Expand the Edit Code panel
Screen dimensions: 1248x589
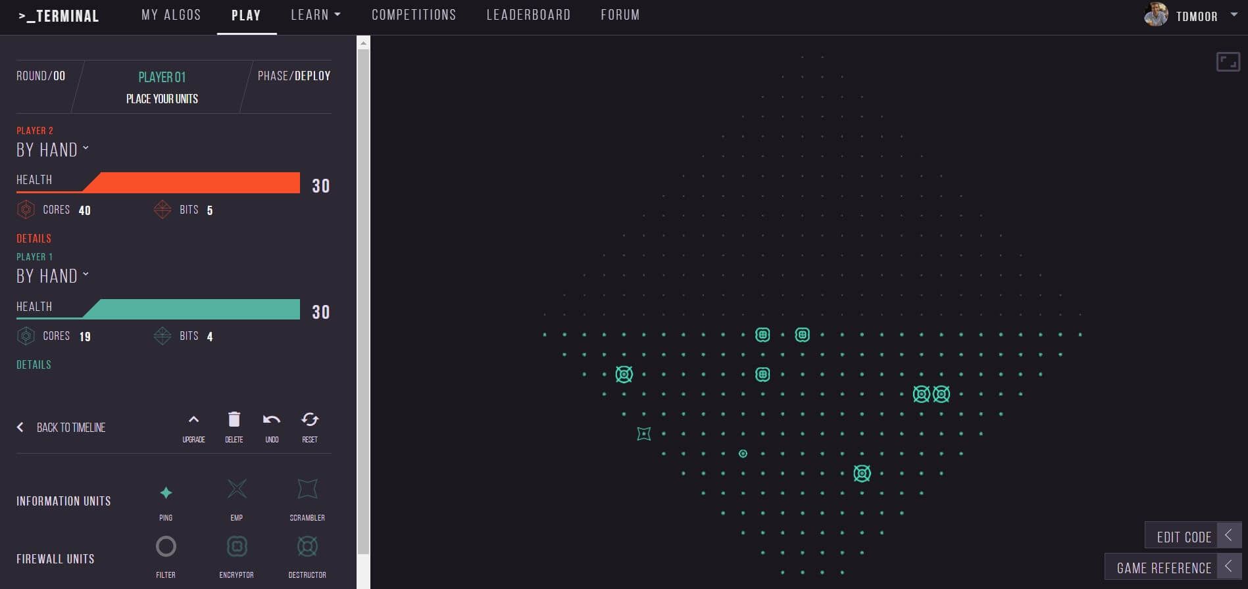coord(1193,536)
